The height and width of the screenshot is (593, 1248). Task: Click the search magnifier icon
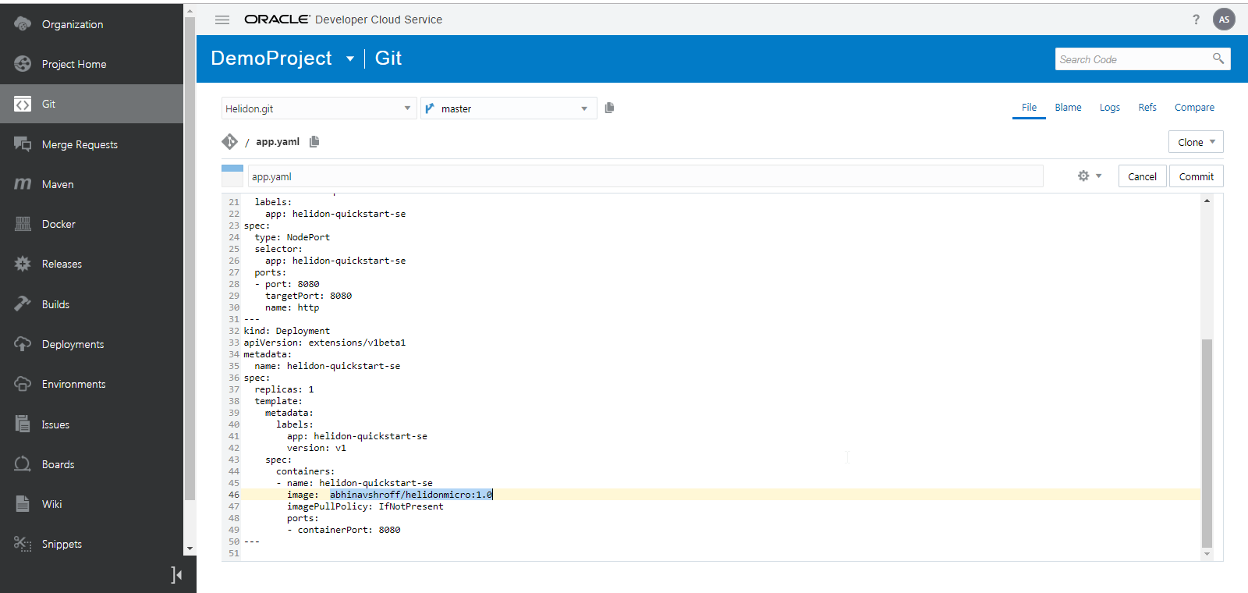coord(1218,59)
